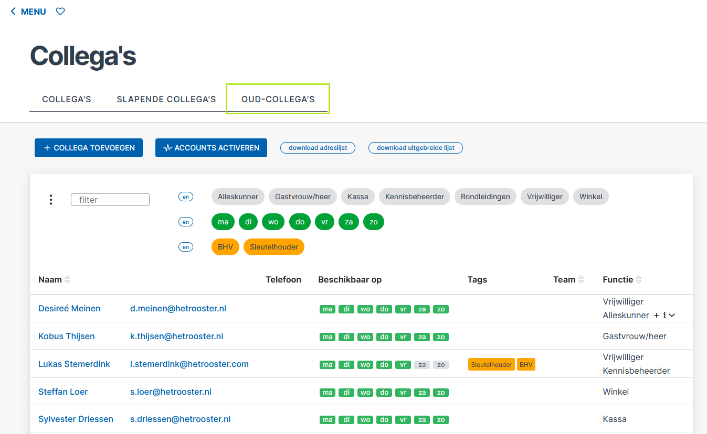Go back via the MENU link
Screen dimensions: 707x434
(28, 12)
